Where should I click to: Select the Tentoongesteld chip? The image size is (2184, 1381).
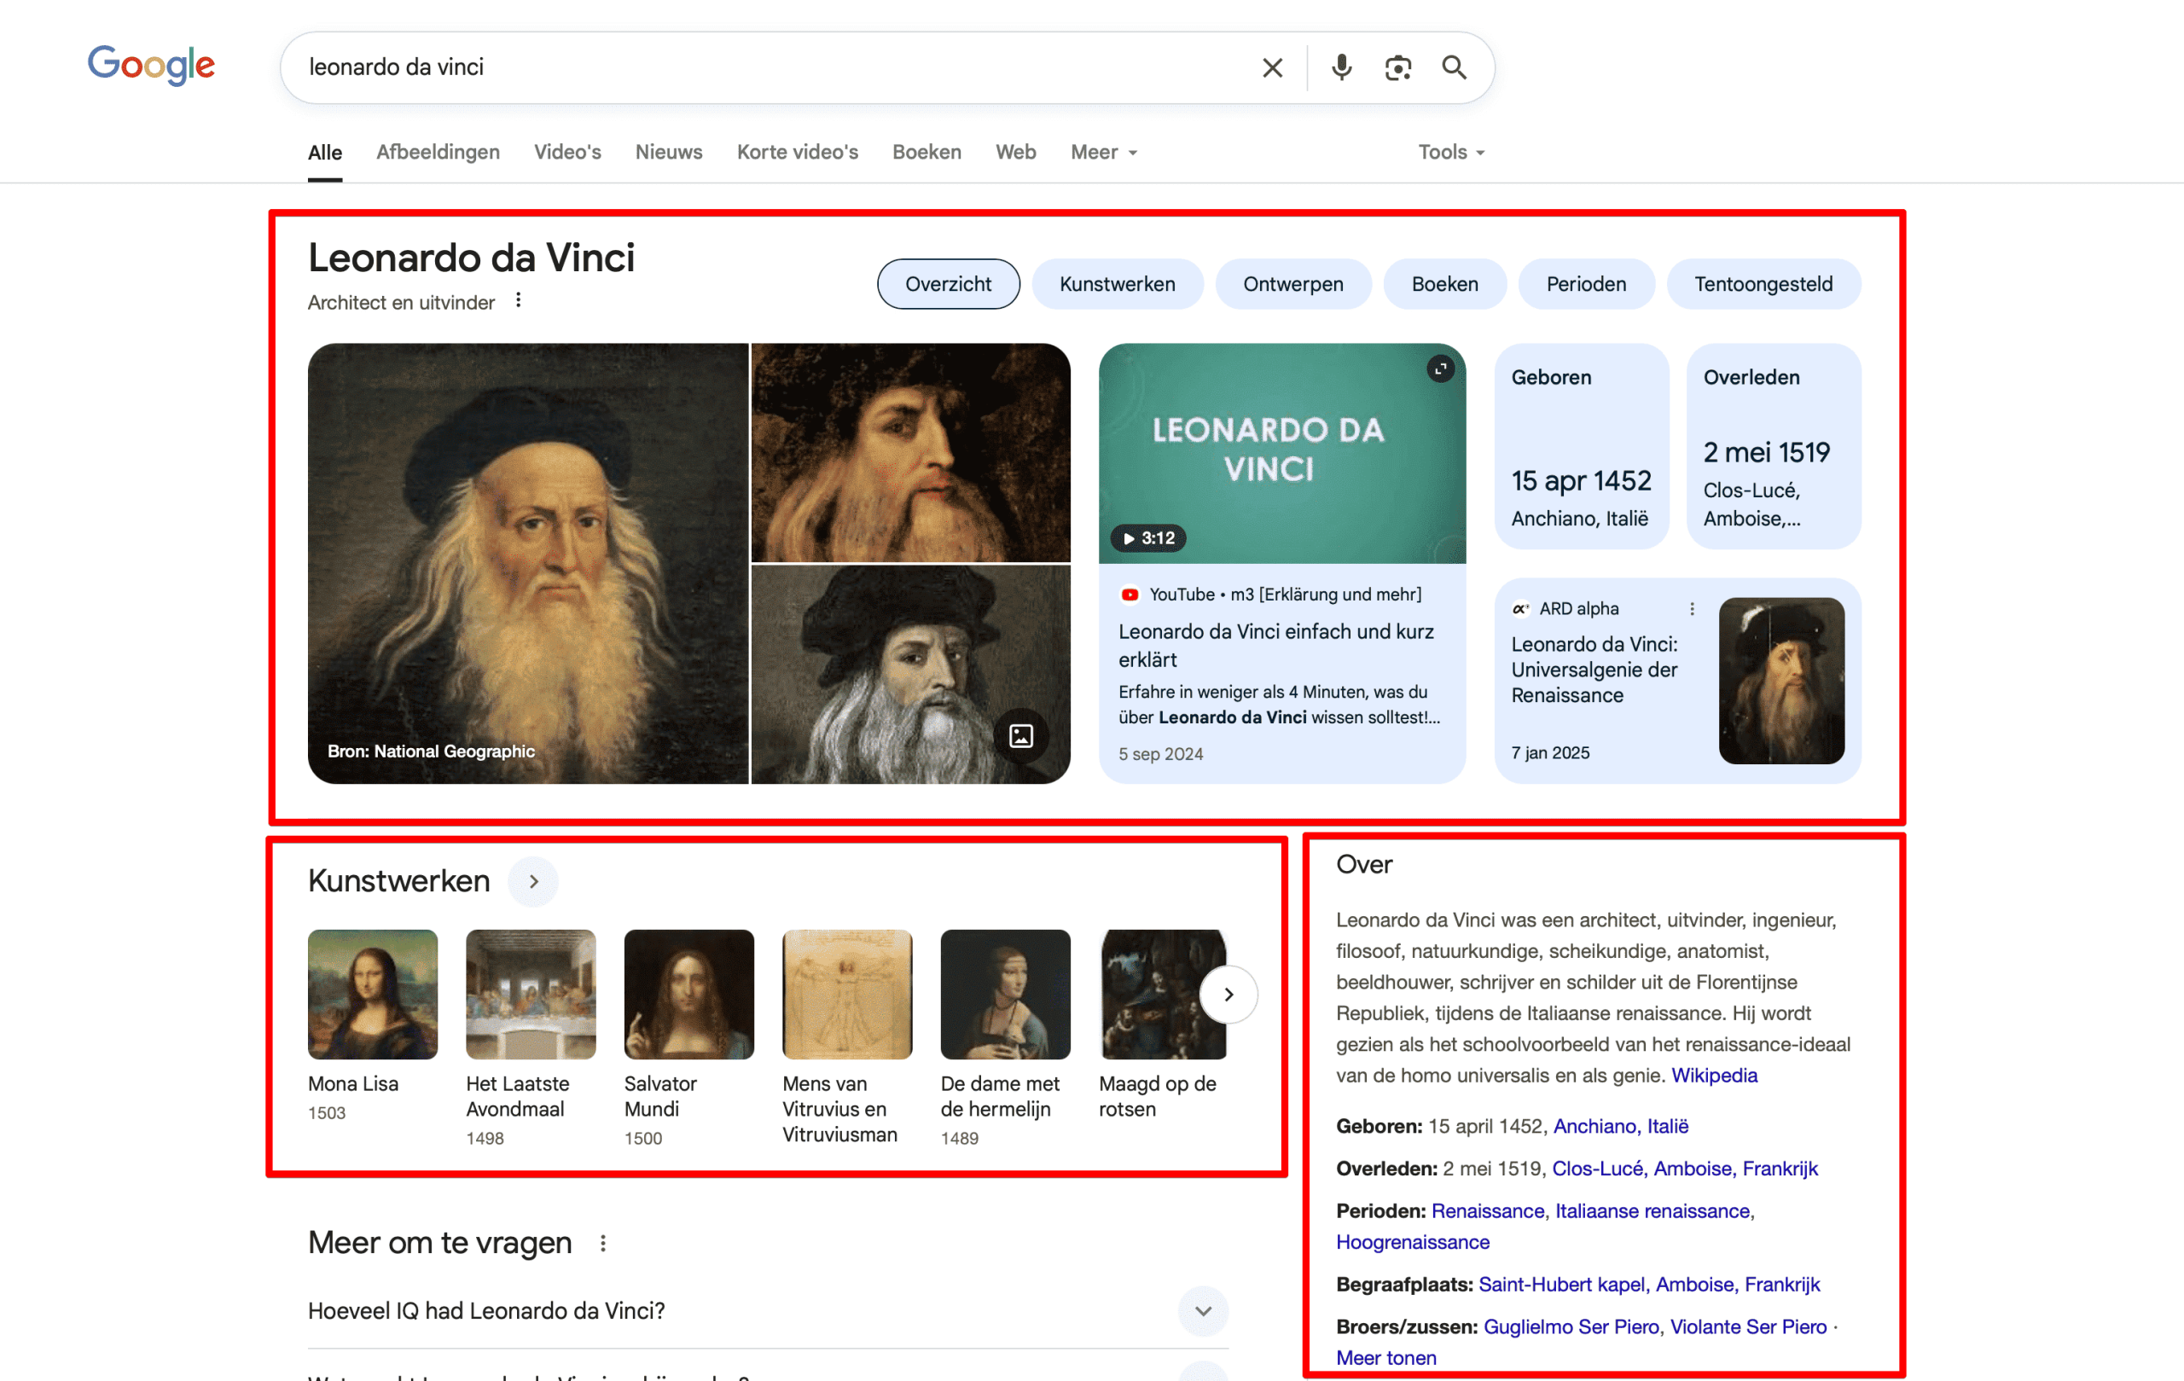(x=1763, y=284)
